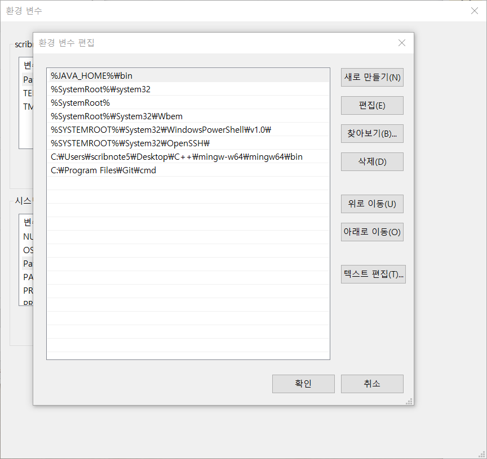Cancel the dialog with 취소 button

372,384
